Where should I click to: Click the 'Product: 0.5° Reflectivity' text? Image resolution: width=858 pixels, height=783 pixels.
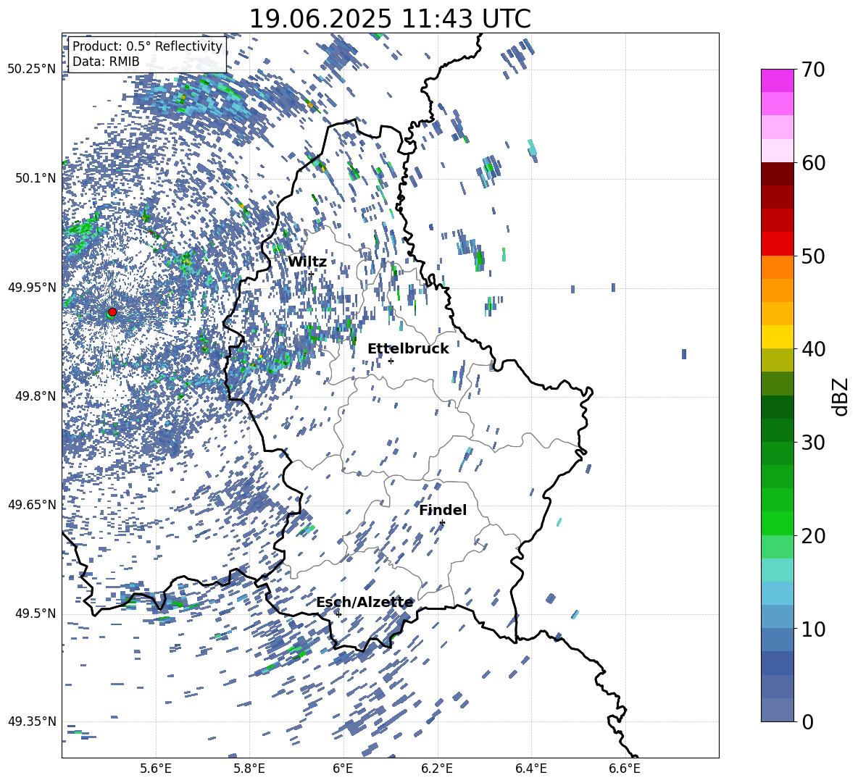tap(147, 46)
